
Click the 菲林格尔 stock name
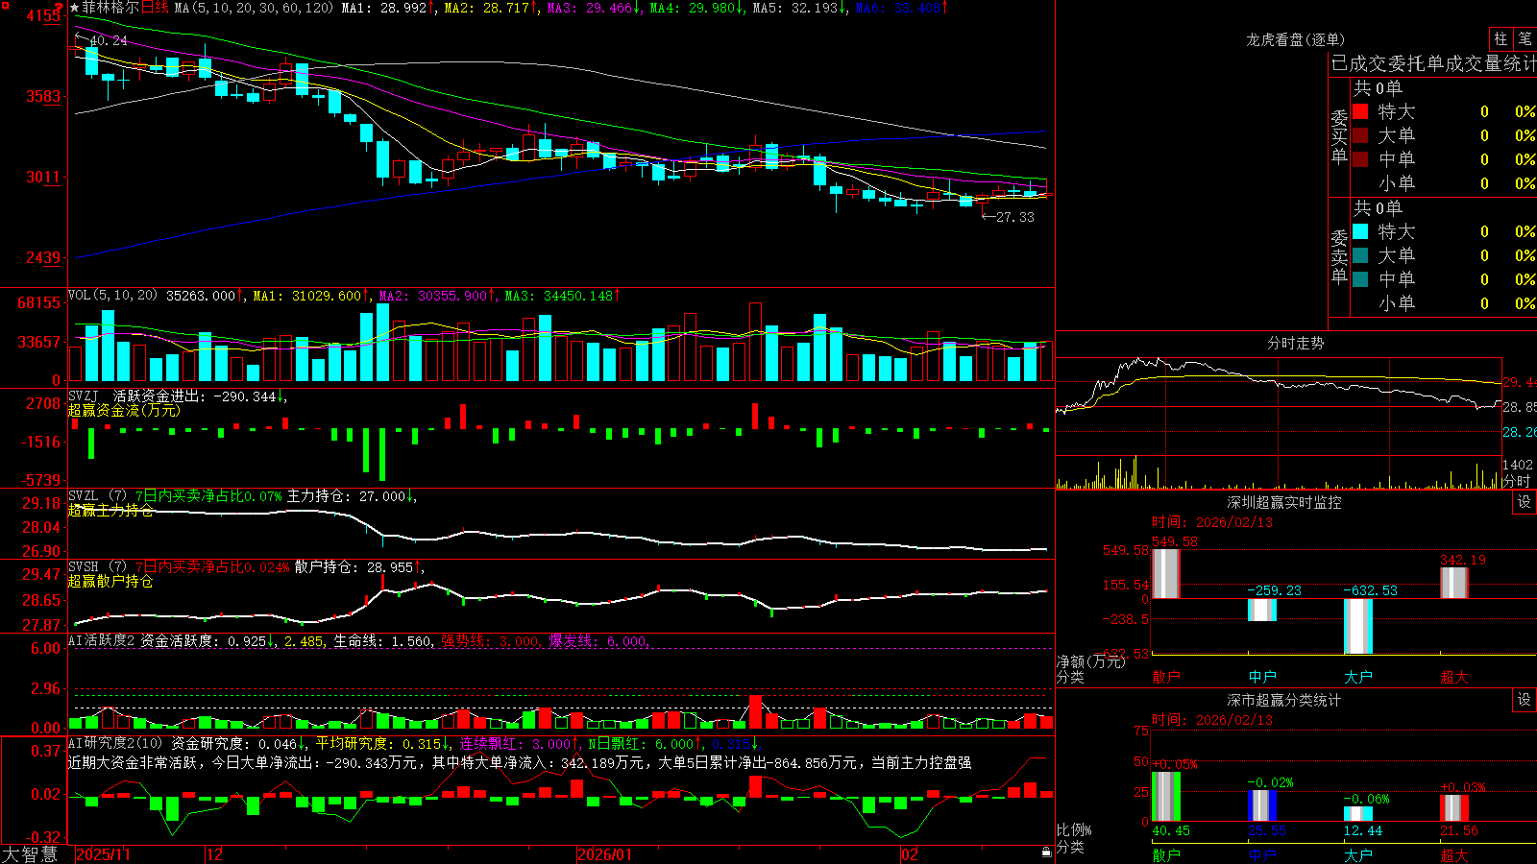coord(110,8)
